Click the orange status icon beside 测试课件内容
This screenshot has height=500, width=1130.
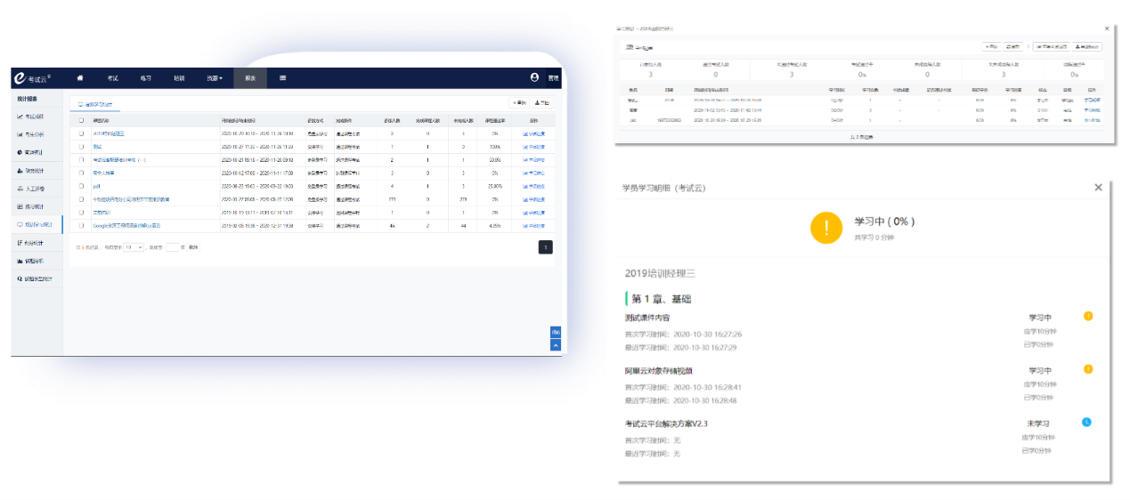(x=1087, y=316)
